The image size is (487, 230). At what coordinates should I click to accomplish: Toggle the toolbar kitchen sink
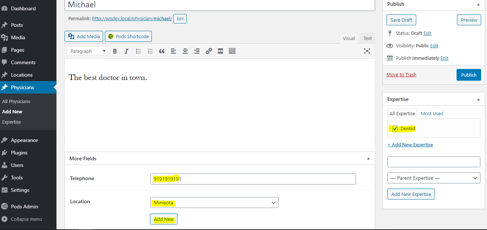(x=232, y=51)
